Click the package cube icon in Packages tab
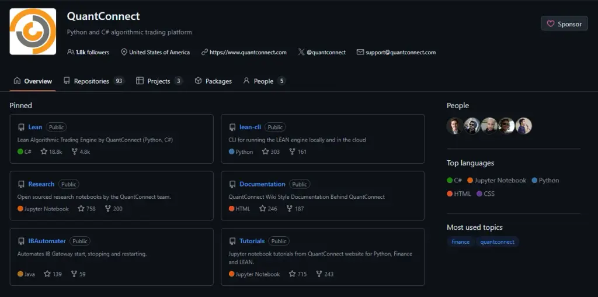Image resolution: width=598 pixels, height=297 pixels. click(x=198, y=81)
